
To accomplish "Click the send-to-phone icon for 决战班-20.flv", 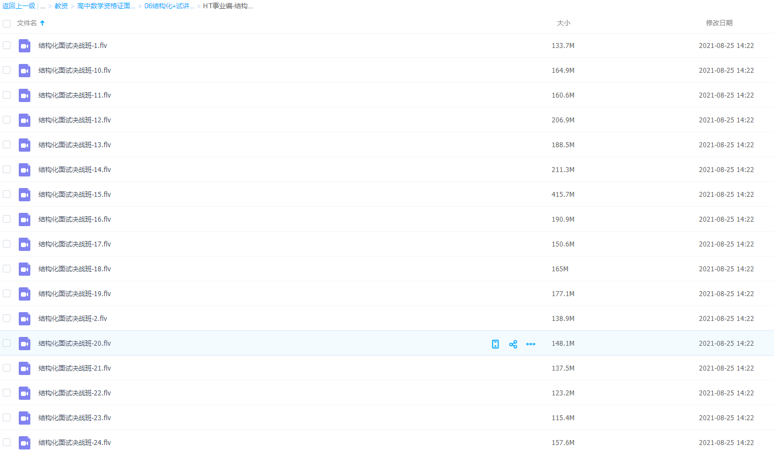I will pos(495,344).
